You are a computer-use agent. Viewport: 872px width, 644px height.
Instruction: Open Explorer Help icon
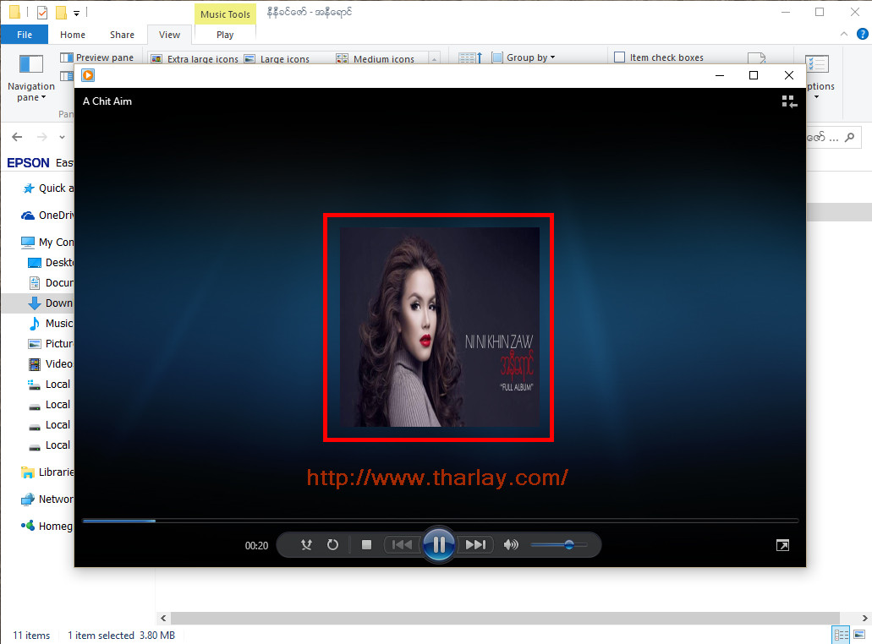[x=862, y=34]
